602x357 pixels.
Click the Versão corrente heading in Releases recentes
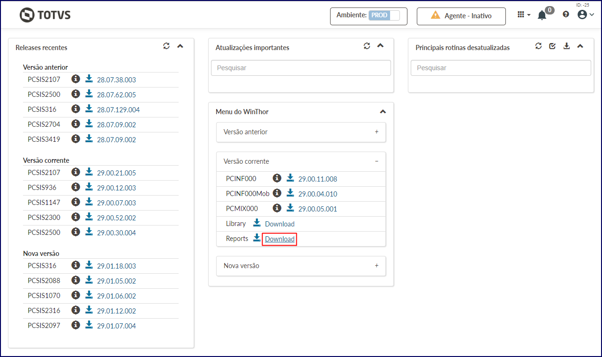tap(46, 160)
